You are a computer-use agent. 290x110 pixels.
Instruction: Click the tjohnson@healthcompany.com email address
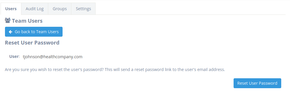[53, 57]
